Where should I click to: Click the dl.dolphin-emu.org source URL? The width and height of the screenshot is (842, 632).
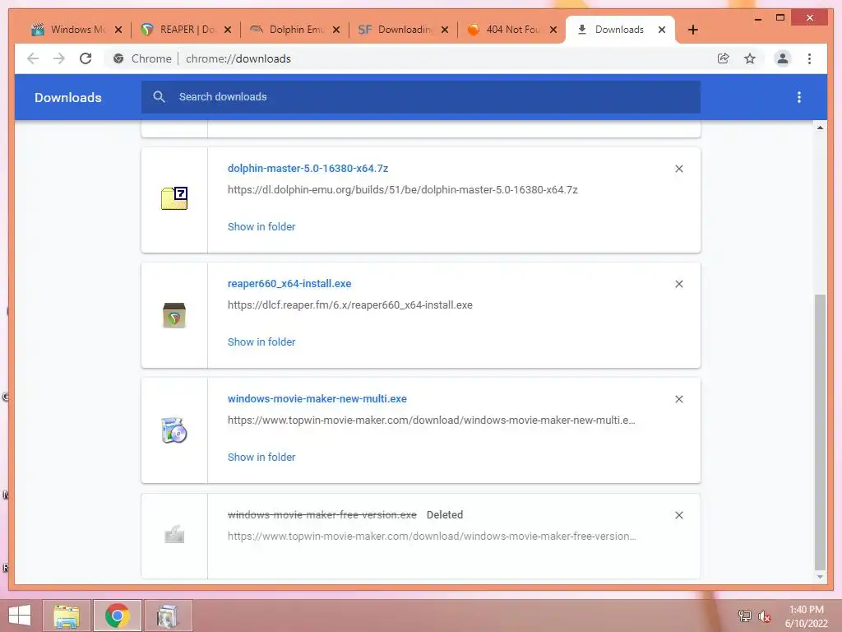(402, 190)
